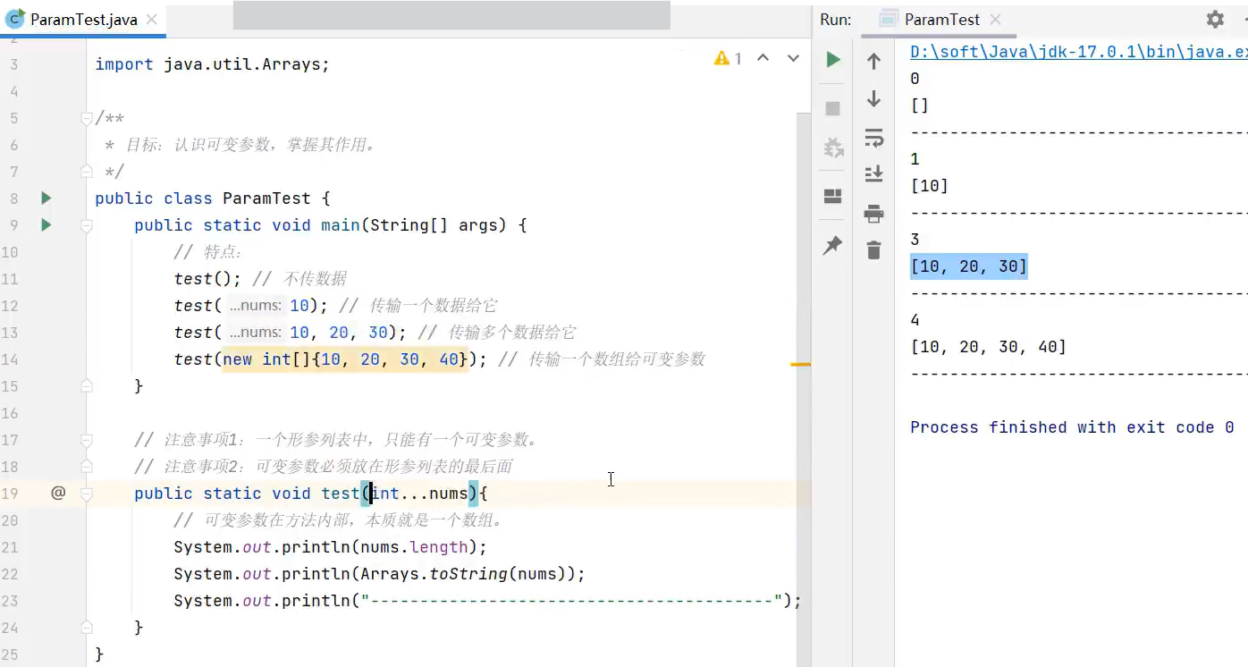The image size is (1248, 667).
Task: Click the yellow warning indicator showing 1
Action: click(728, 58)
